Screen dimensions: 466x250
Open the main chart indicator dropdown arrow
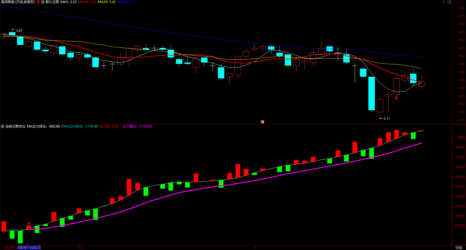coord(43,2)
